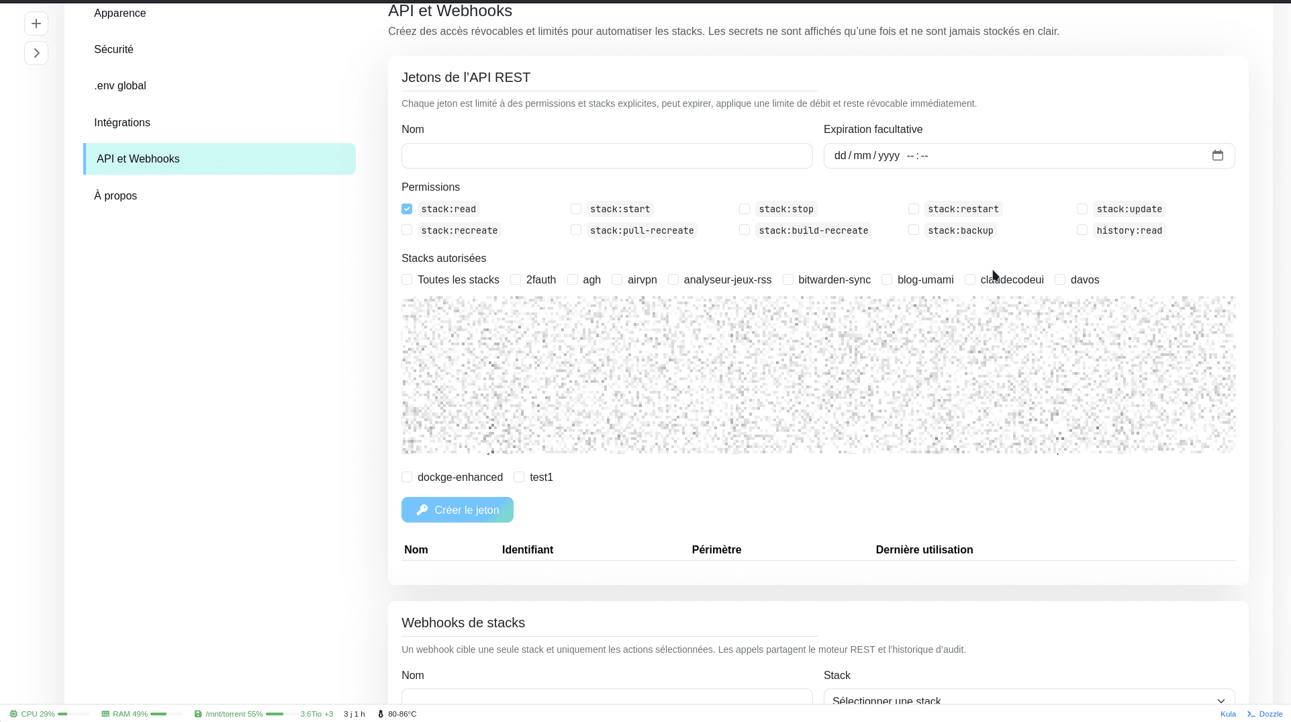Open Apparence settings section
The width and height of the screenshot is (1291, 722).
220,13
